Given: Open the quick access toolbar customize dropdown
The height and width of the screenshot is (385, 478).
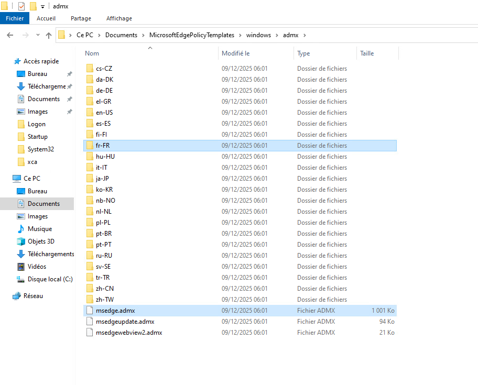Looking at the screenshot, I should pos(42,6).
